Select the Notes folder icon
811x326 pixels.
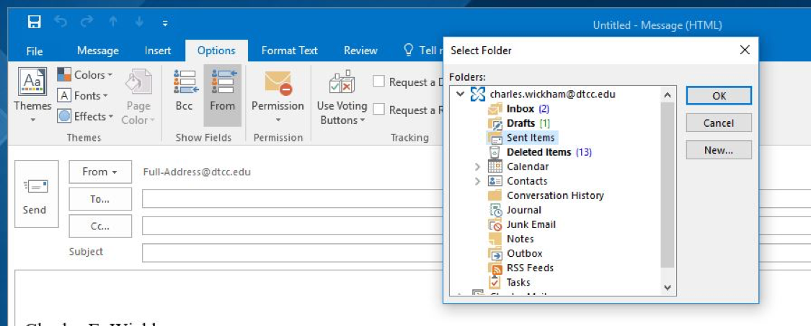[x=495, y=239]
